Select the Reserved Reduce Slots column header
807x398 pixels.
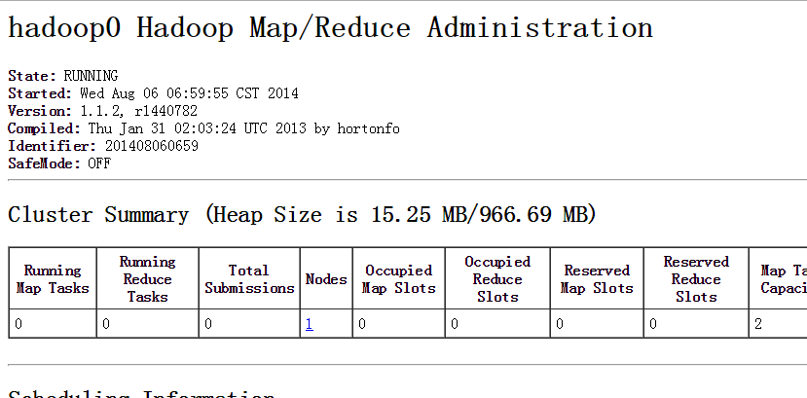pyautogui.click(x=695, y=279)
